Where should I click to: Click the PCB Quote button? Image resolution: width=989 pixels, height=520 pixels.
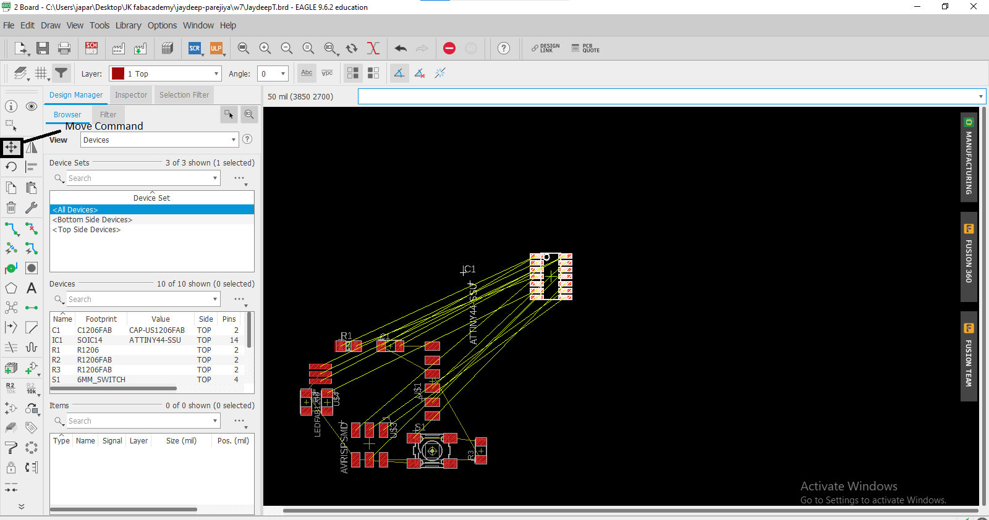[585, 48]
